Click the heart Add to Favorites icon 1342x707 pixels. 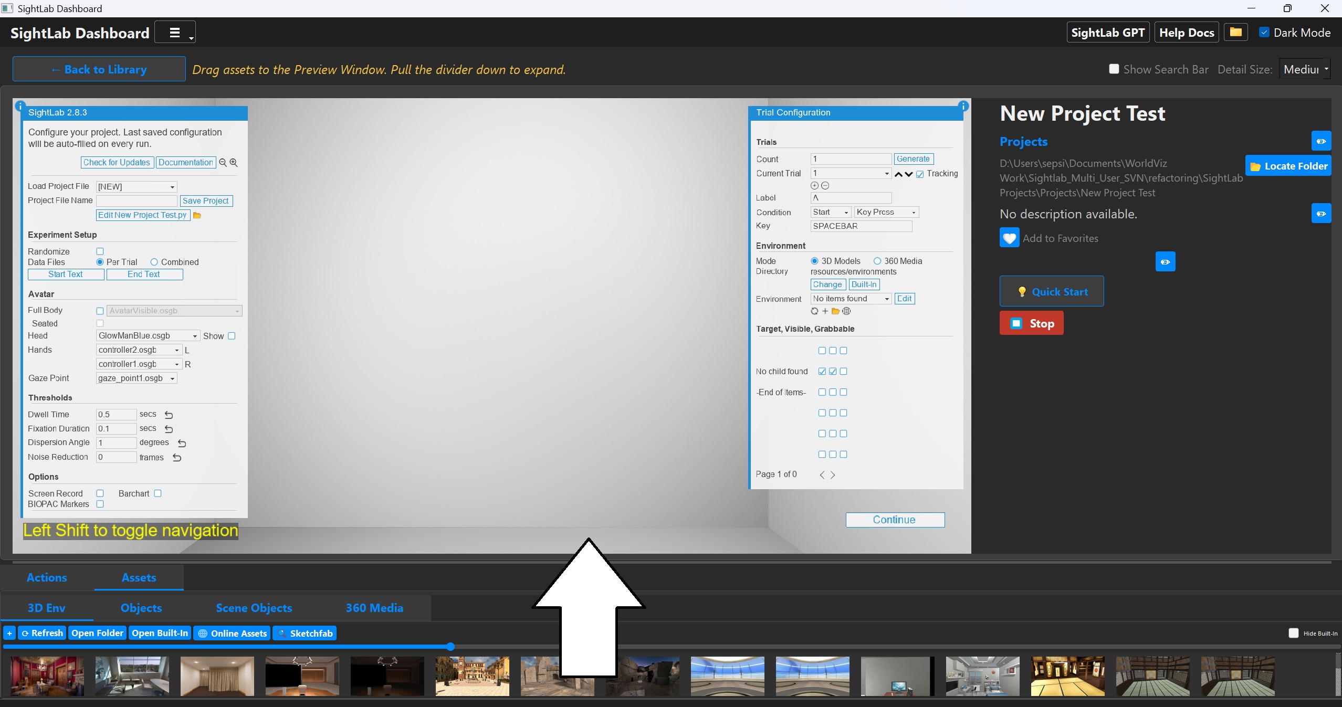coord(1009,238)
